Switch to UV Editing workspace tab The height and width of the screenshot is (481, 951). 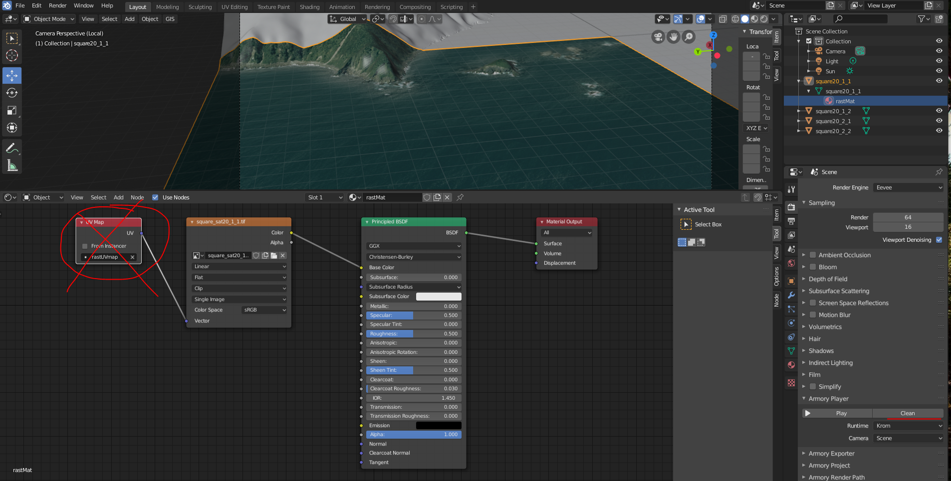pyautogui.click(x=235, y=7)
